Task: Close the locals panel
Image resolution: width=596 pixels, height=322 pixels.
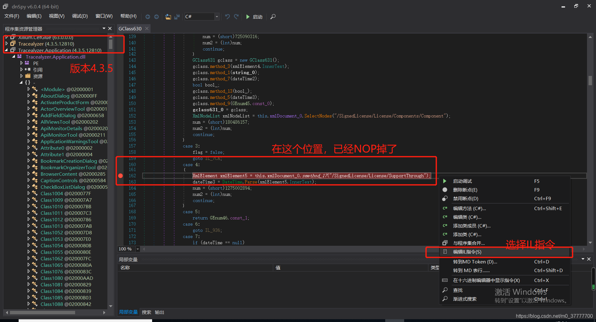Action: coord(589,259)
